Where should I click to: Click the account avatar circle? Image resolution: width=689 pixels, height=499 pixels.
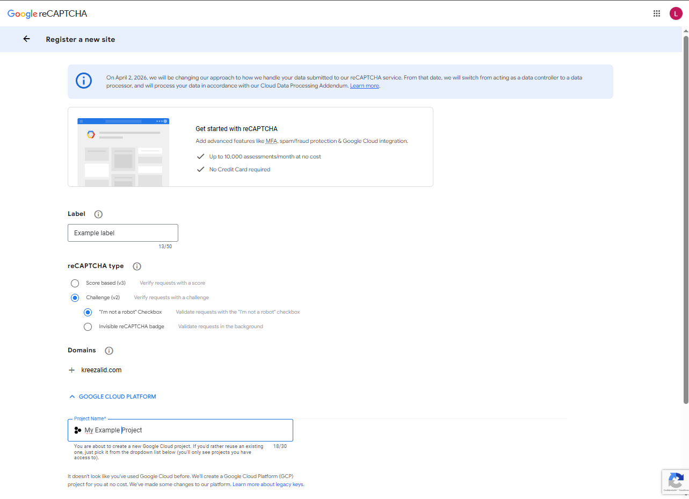click(676, 13)
